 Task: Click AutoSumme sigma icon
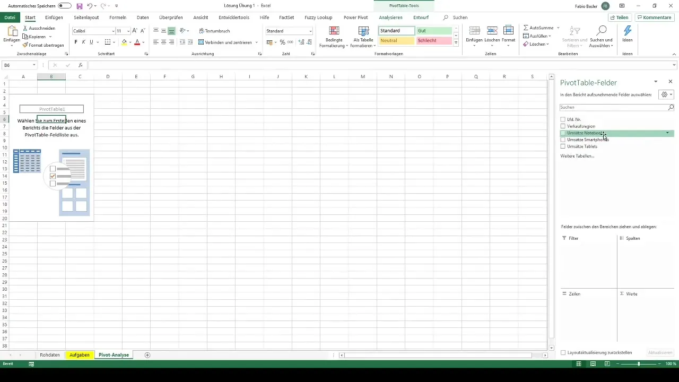pos(526,28)
